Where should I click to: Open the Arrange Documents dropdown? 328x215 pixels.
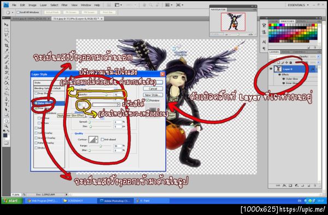coord(168,5)
